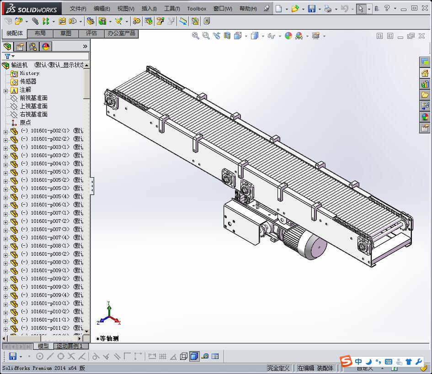Click the View Settings monitor icon
Viewport: 432px width, 374px height.
[316, 36]
